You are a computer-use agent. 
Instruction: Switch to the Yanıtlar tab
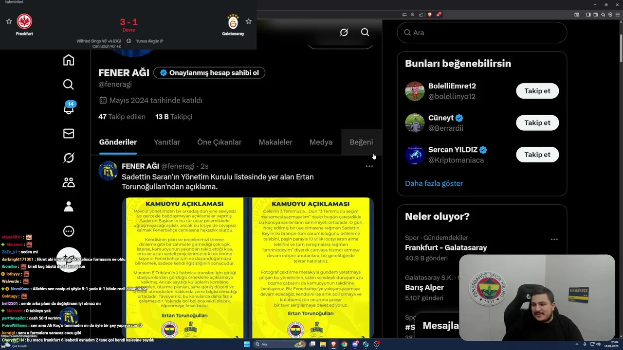coord(167,142)
